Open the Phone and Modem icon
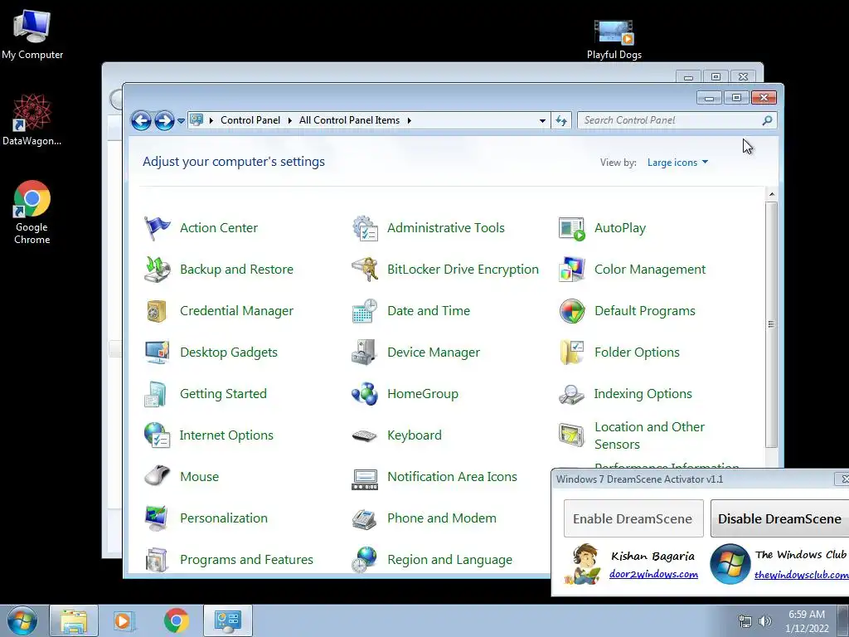The height and width of the screenshot is (637, 849). 365,518
